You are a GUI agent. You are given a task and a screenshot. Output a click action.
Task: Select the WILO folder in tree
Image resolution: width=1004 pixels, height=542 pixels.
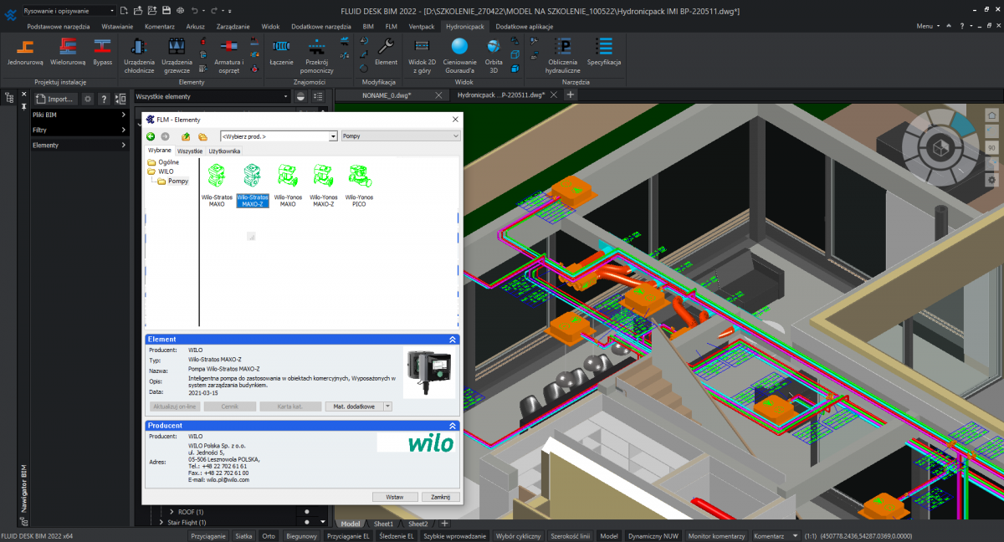[x=165, y=171]
